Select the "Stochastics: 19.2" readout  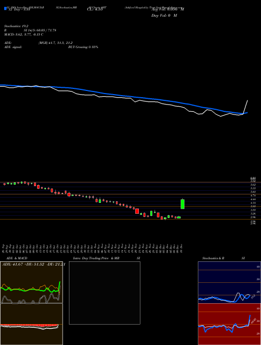[x=16, y=26]
